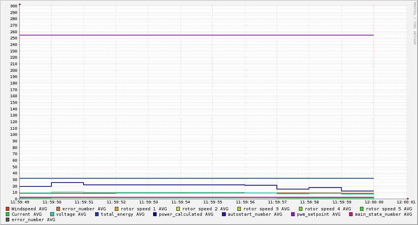418x225 pixels.
Task: Choose the power_calculated AVG legend swatch
Action: pyautogui.click(x=155, y=214)
